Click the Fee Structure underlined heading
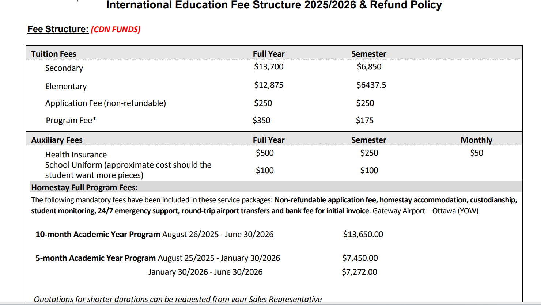Screen dimensions: 541x305 (58, 29)
